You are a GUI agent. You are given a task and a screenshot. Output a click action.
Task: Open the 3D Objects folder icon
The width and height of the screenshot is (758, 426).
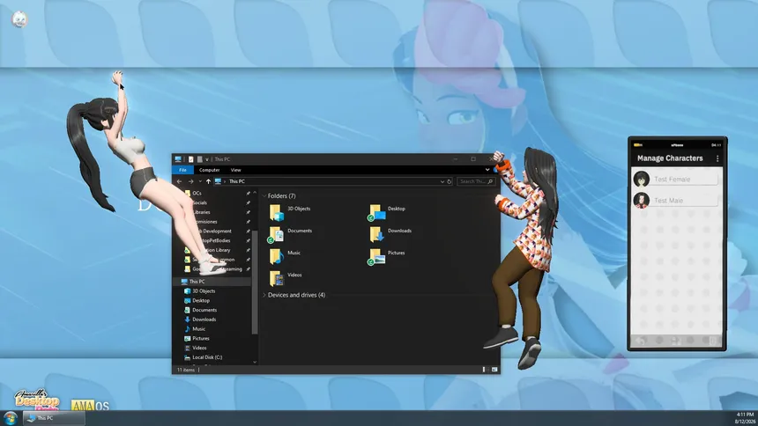pyautogui.click(x=277, y=212)
